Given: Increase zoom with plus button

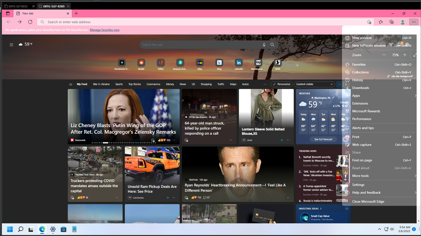Looking at the screenshot, I should [x=405, y=55].
